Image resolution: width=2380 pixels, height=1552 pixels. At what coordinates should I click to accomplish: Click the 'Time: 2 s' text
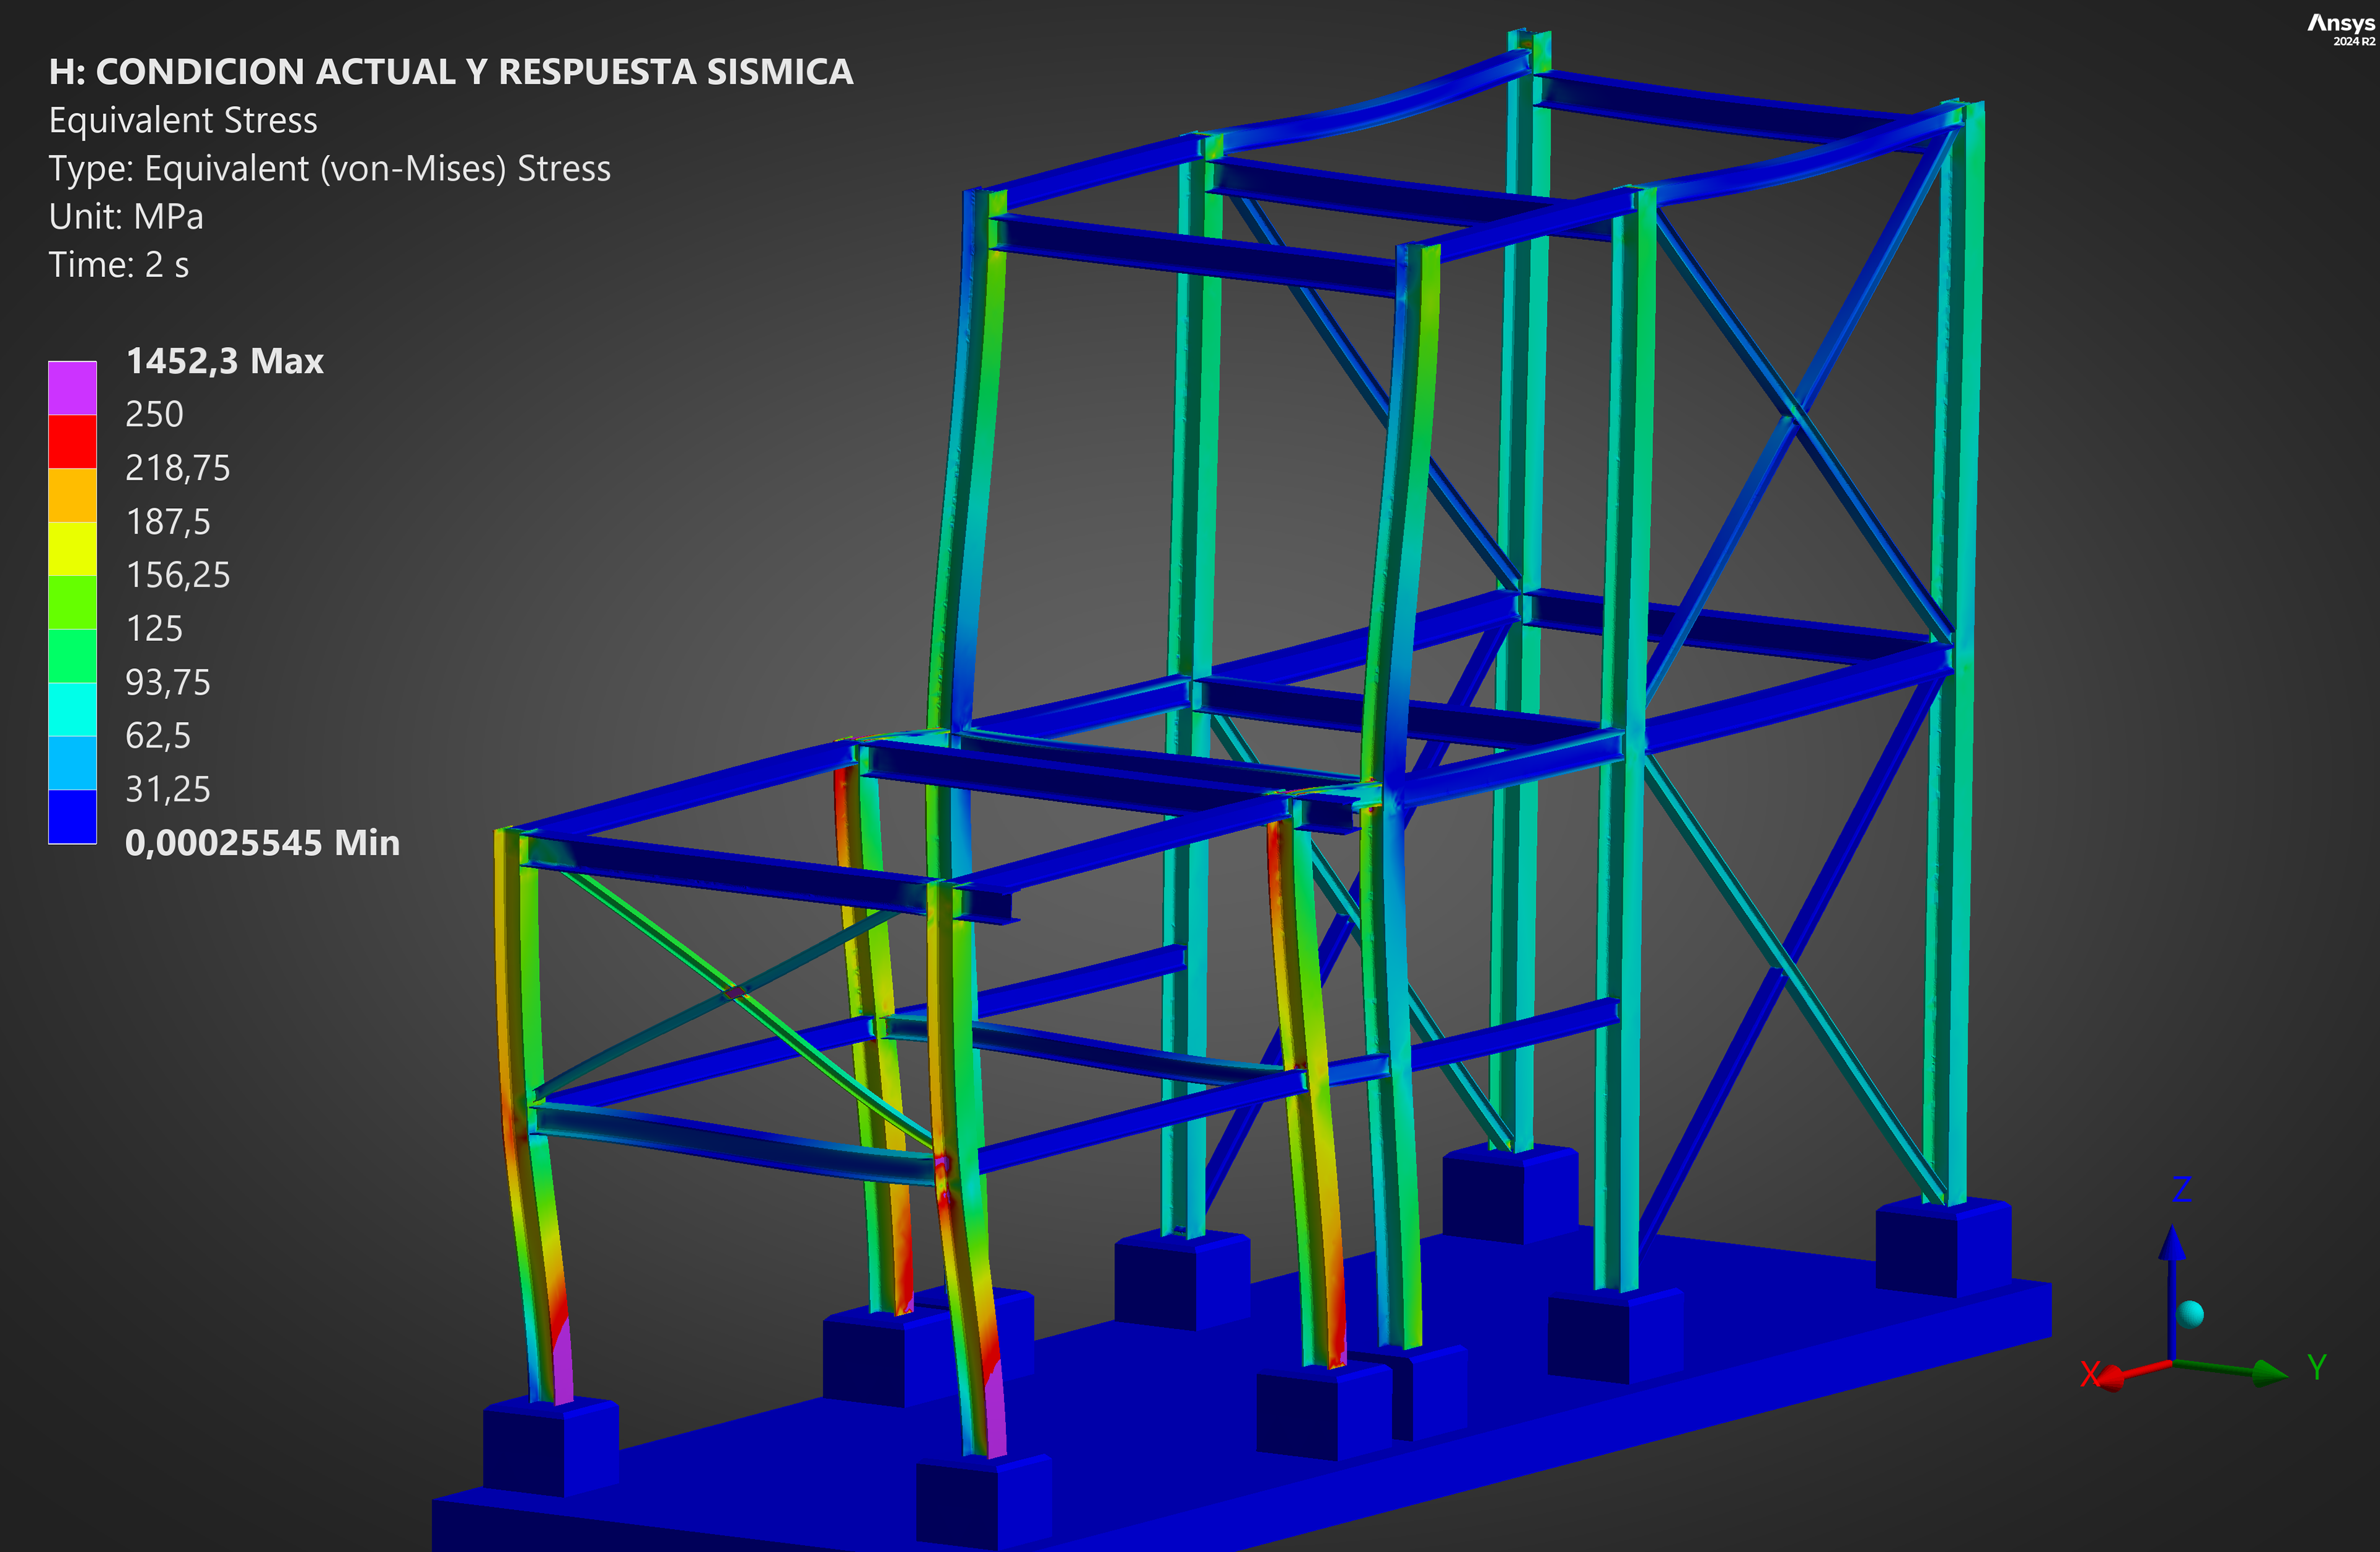[118, 265]
